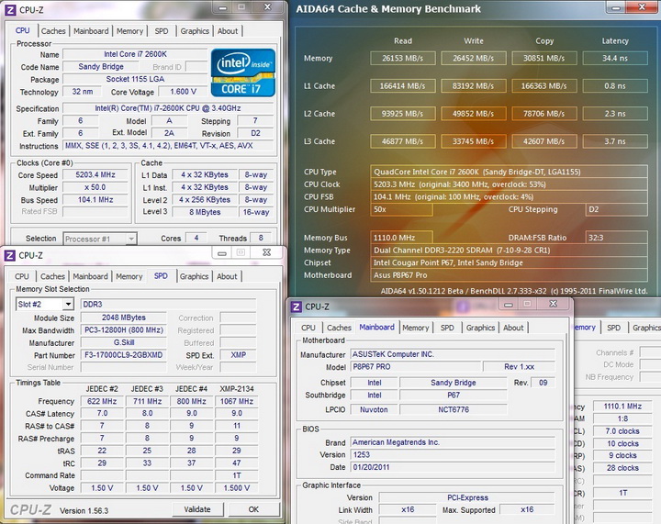661x524 pixels.
Task: Click the Core Speed 5203.4 MHz field
Action: pos(95,174)
